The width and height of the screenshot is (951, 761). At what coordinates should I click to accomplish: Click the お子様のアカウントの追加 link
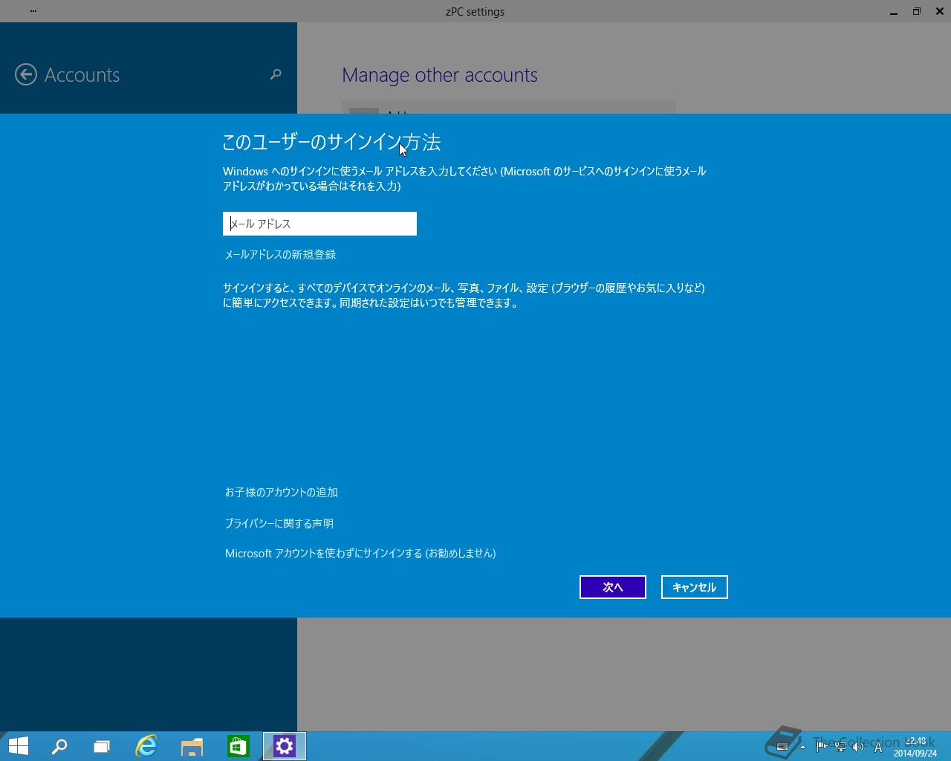tap(282, 492)
